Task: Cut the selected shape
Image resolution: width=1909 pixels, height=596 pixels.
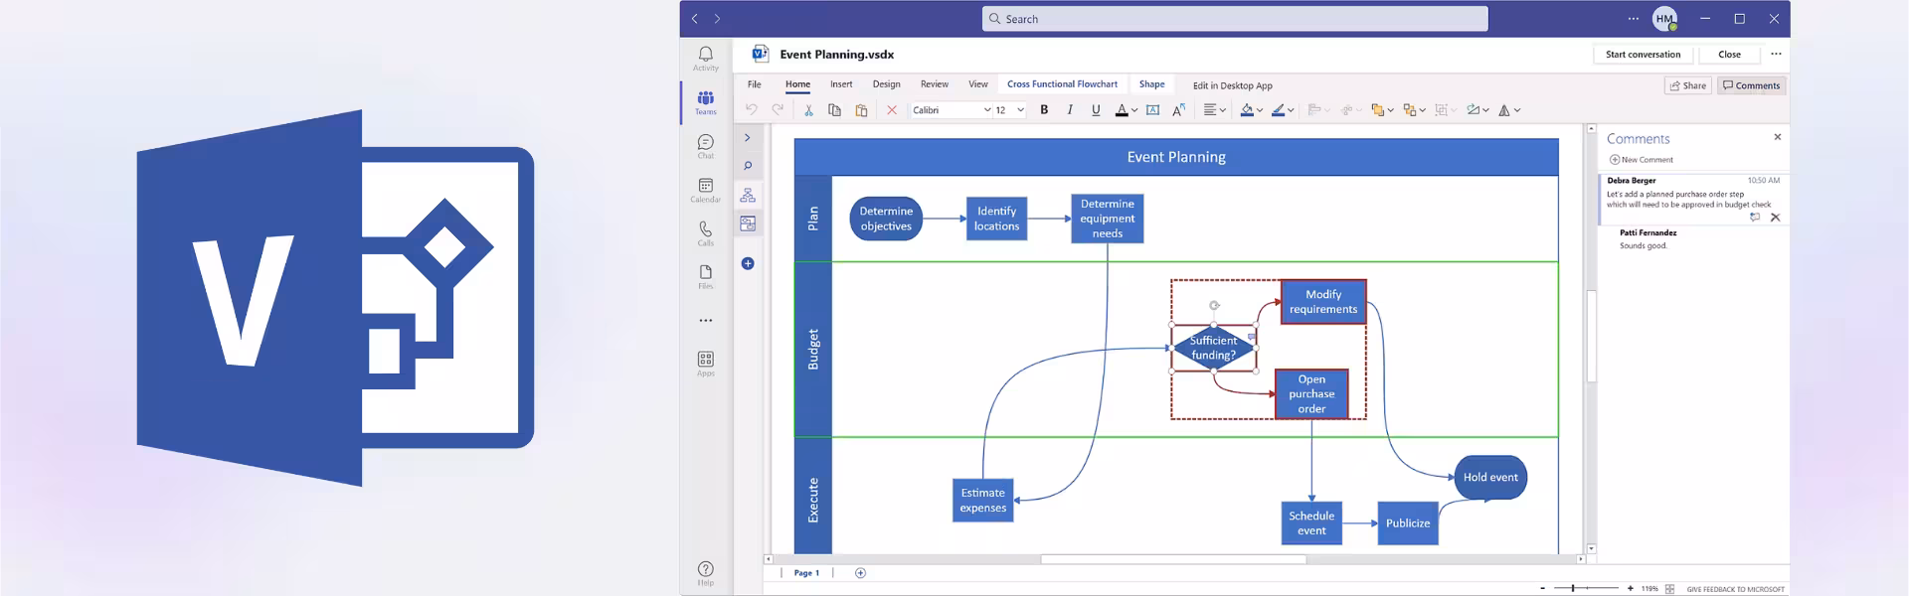Action: 808,110
